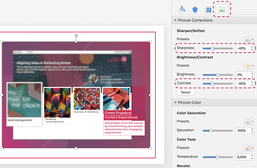Click the right-middle resize handle of picture
The height and width of the screenshot is (168, 257).
pos(150,95)
